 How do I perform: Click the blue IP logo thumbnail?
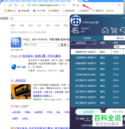point(16,42)
